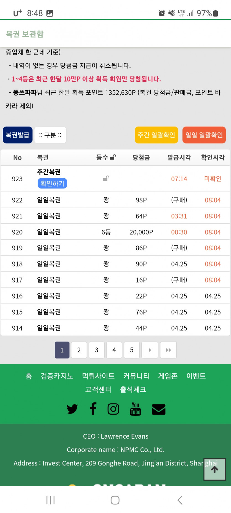Jump to last page double arrow
This screenshot has height=513, width=231.
pos(168,350)
